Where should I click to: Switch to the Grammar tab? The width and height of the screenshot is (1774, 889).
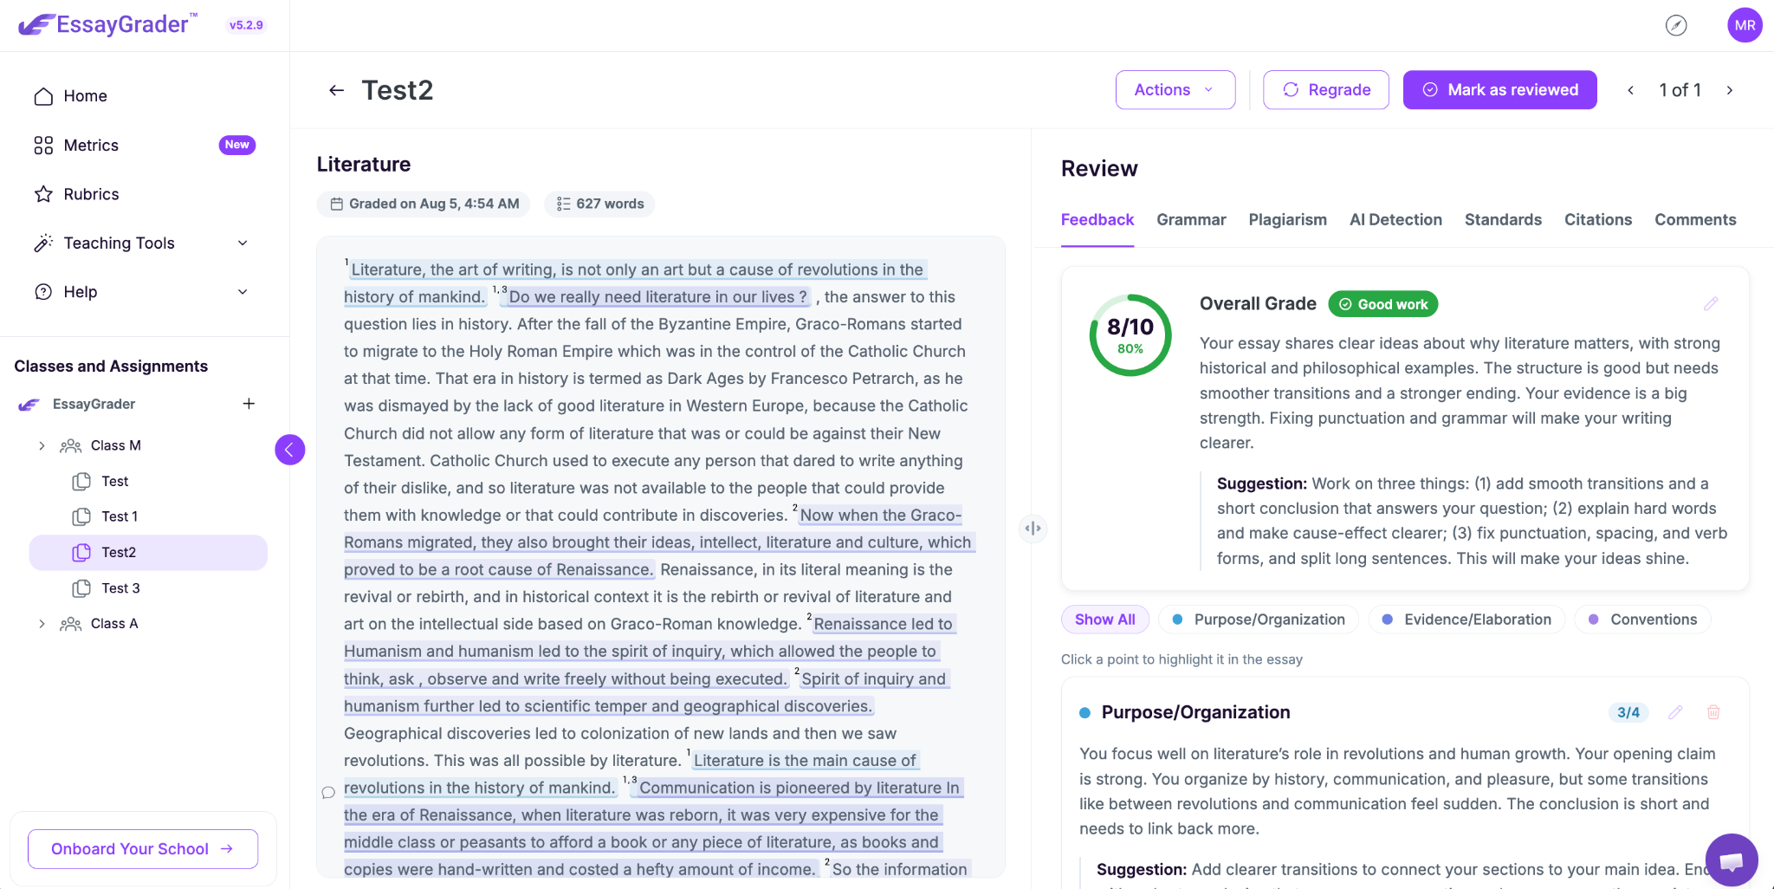[x=1191, y=220]
